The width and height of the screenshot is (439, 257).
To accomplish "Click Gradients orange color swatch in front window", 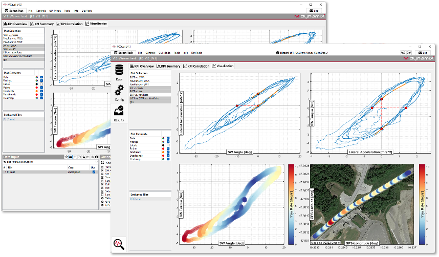I will [163, 152].
